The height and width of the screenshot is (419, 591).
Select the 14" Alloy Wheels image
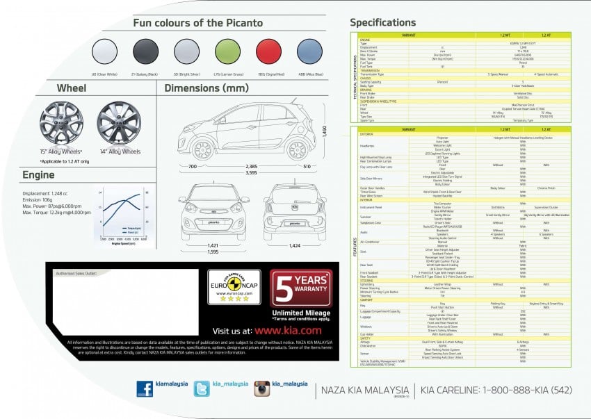click(119, 123)
